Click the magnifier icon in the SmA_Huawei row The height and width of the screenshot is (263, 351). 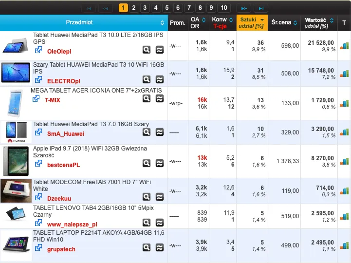147,132
